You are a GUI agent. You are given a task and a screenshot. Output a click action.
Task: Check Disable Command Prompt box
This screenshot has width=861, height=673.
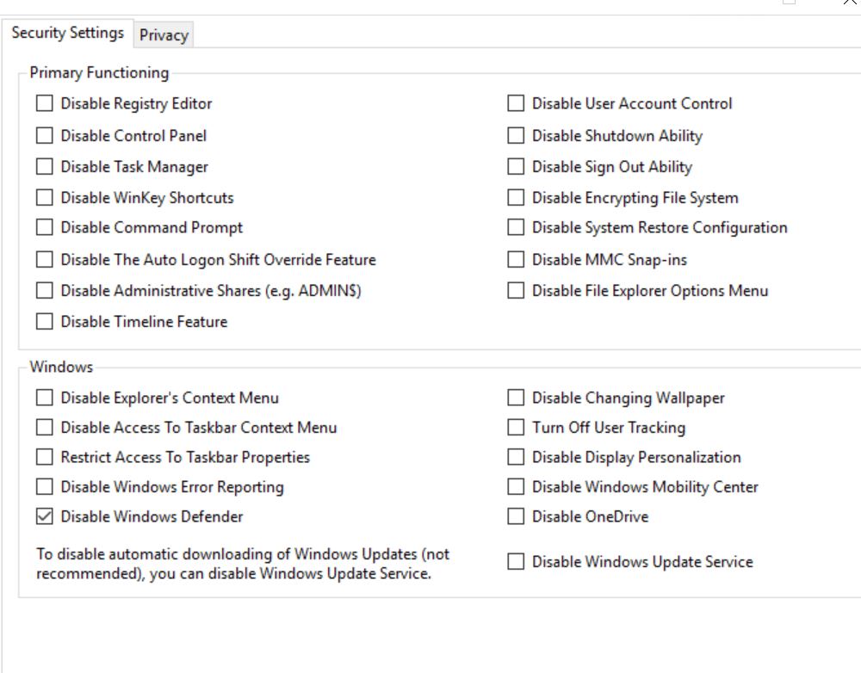[44, 228]
